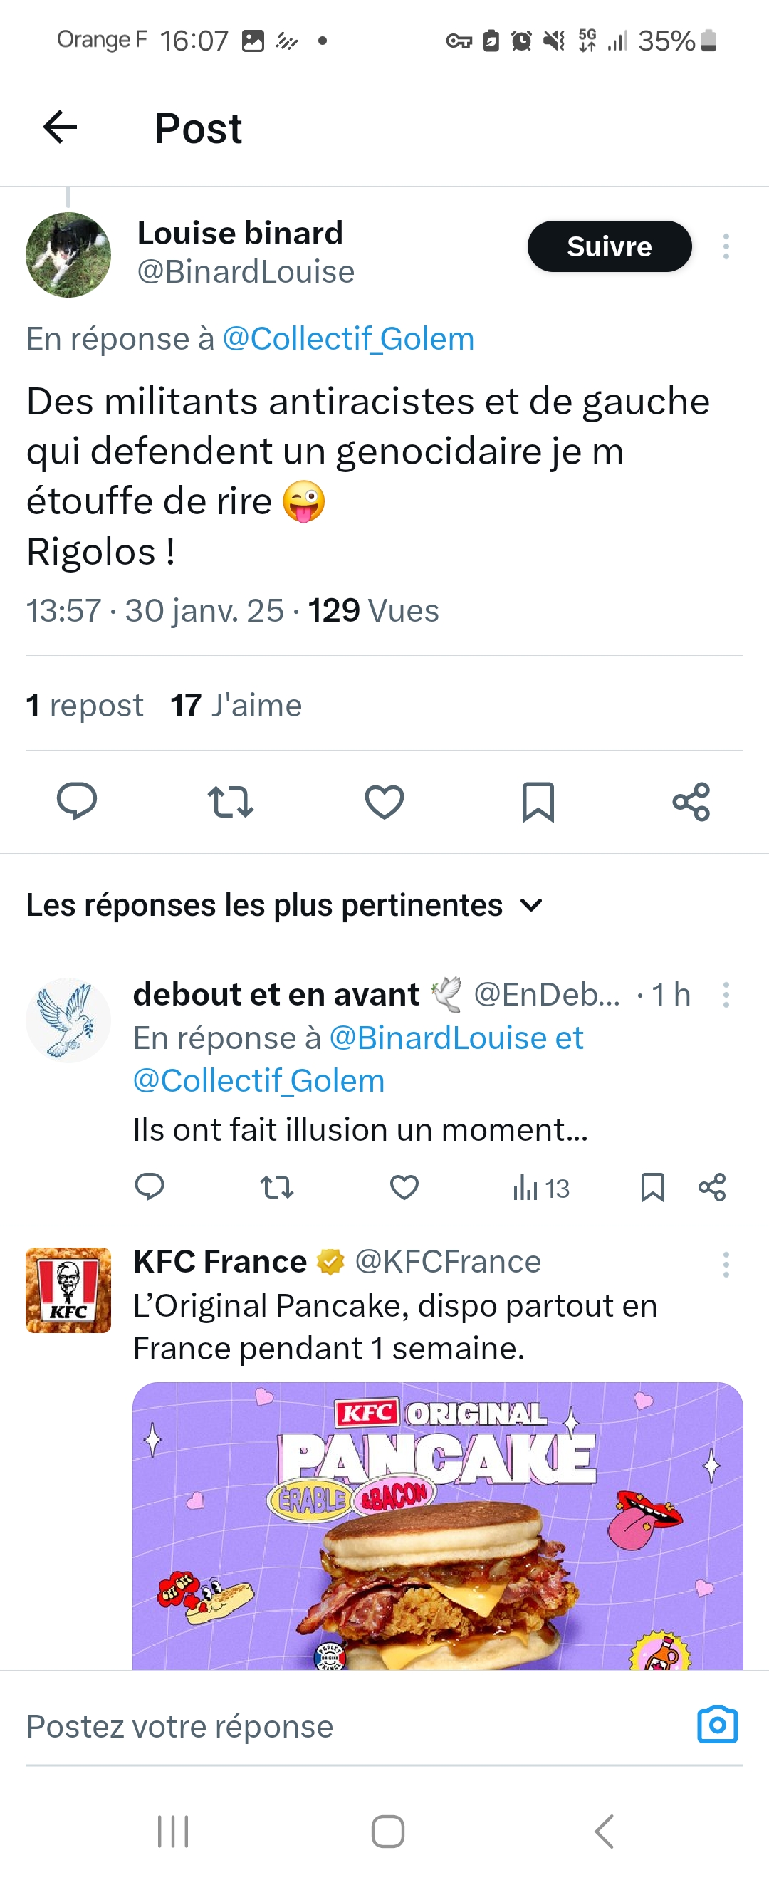
Task: Reply to Louise binard's post
Action: click(x=77, y=801)
